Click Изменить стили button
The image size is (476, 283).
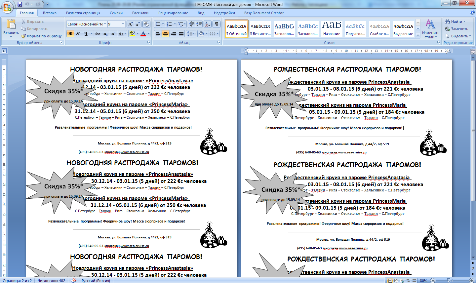tap(430, 29)
